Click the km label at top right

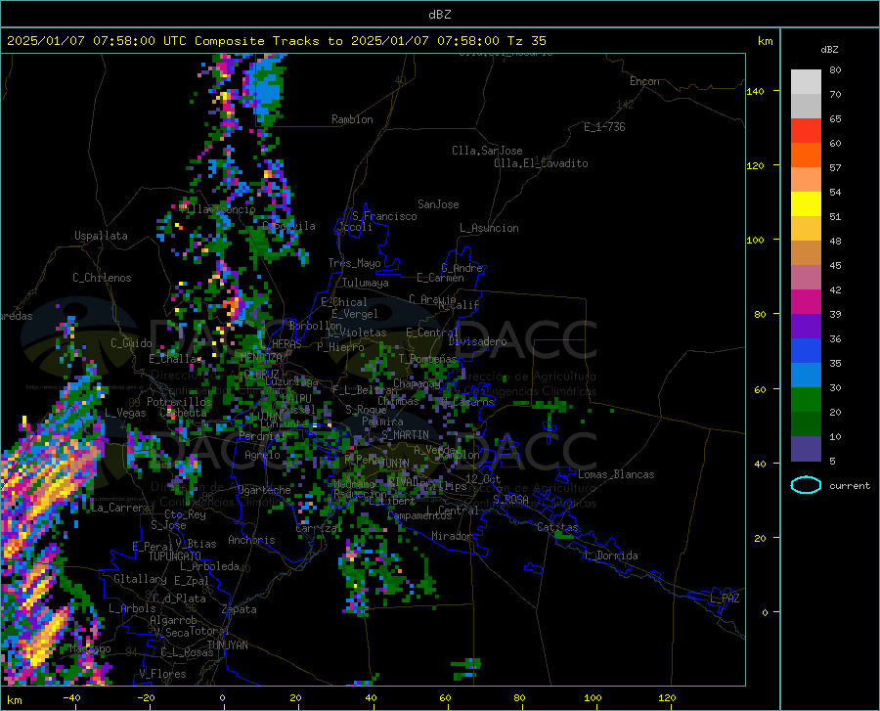[x=765, y=41]
